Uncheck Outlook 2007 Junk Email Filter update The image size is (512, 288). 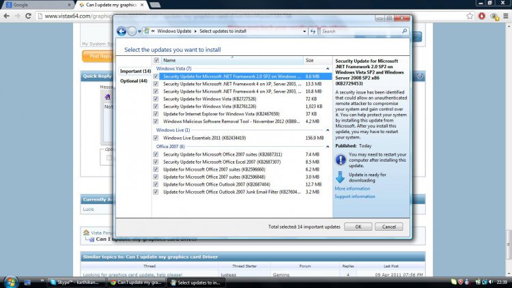tap(156, 192)
